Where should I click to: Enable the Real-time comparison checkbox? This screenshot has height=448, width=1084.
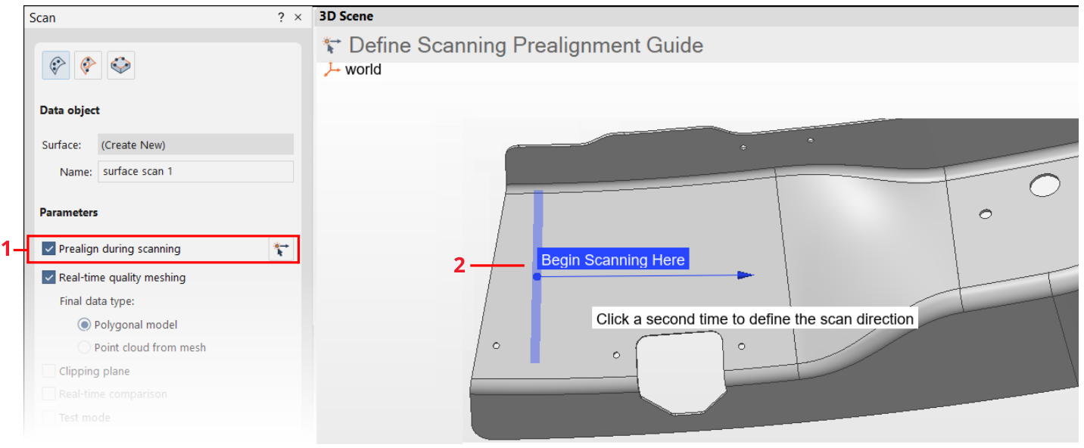[49, 394]
